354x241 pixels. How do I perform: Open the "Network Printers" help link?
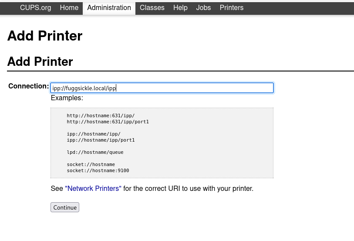pyautogui.click(x=93, y=189)
